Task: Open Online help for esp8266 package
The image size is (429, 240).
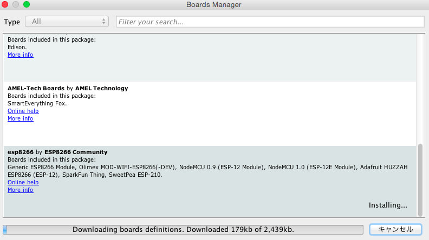Action: click(x=23, y=183)
